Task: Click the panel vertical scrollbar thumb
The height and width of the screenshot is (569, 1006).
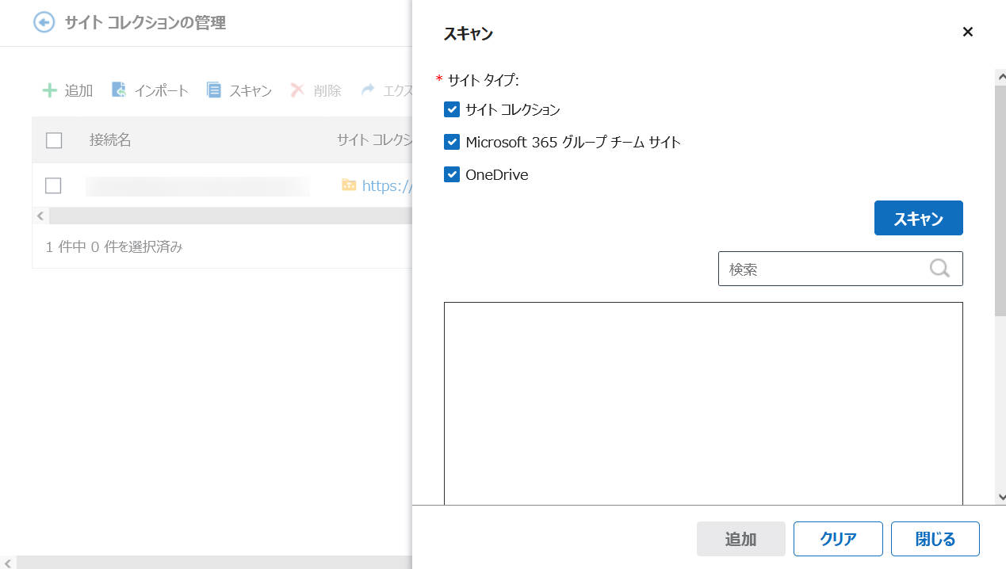Action: [x=1000, y=200]
